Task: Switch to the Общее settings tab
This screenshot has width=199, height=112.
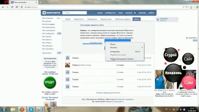Action: coord(68,19)
